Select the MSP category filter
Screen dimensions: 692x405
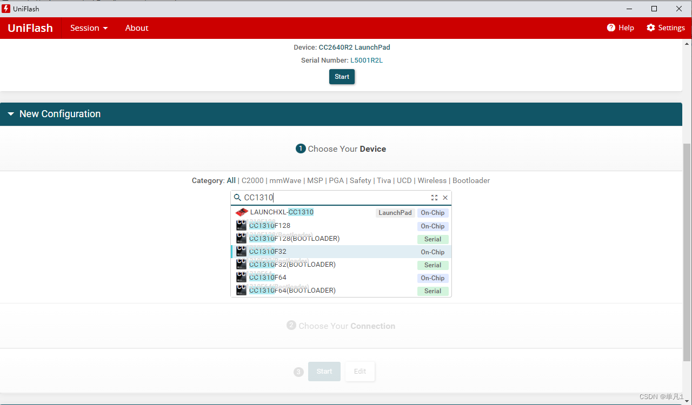click(x=315, y=180)
